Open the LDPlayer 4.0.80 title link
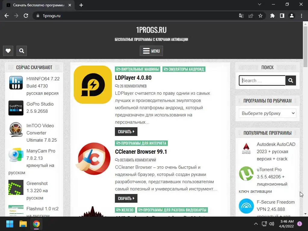The width and height of the screenshot is (308, 231). [x=133, y=78]
